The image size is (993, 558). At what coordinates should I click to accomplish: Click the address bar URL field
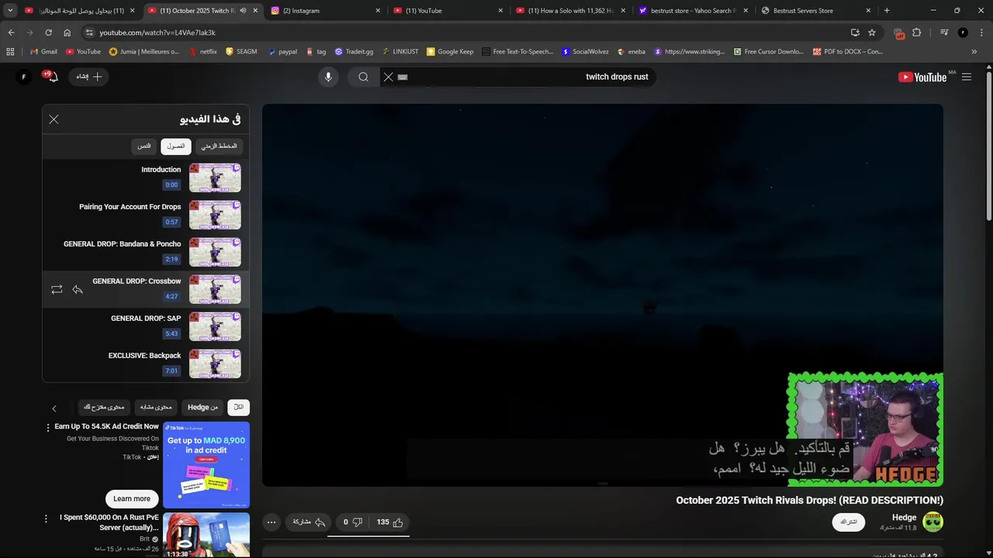pos(465,33)
